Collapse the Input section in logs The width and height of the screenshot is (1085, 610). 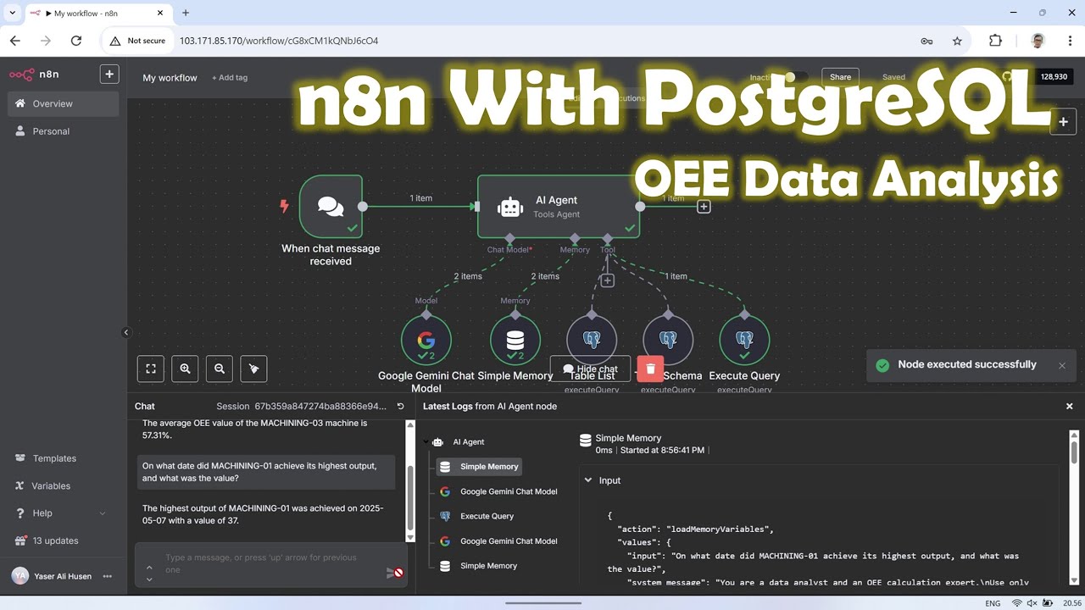tap(588, 480)
